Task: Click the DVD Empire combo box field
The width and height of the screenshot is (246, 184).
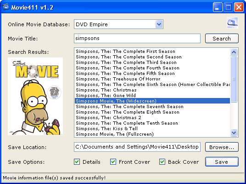Action: coord(118,24)
